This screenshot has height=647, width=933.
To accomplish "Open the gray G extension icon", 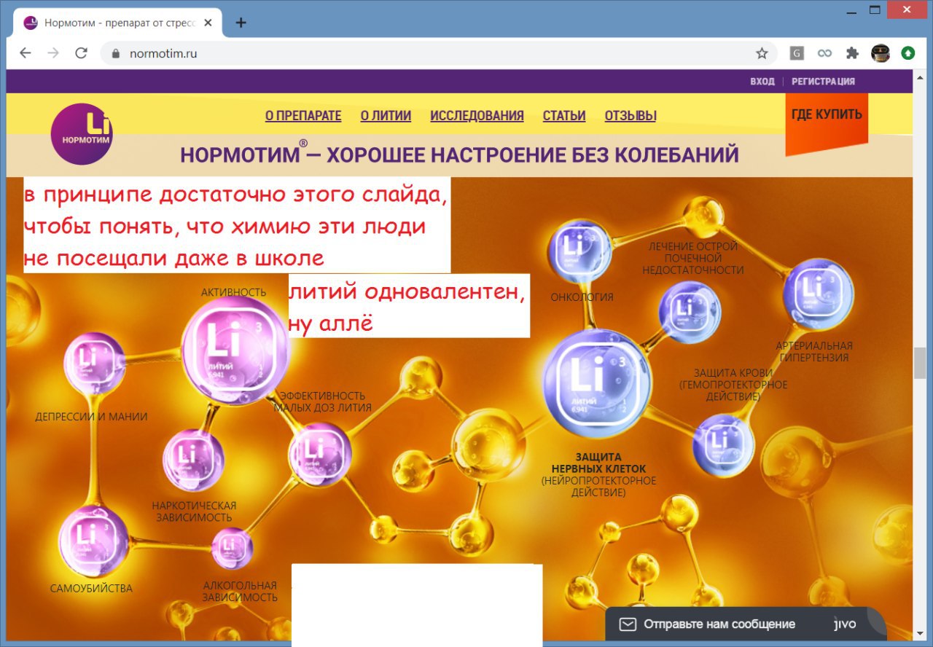I will click(x=797, y=53).
